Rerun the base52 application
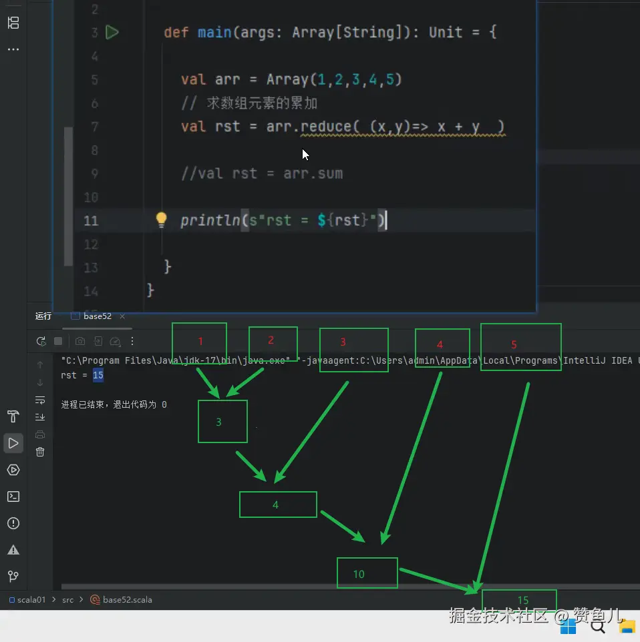Image resolution: width=640 pixels, height=642 pixels. pyautogui.click(x=41, y=340)
